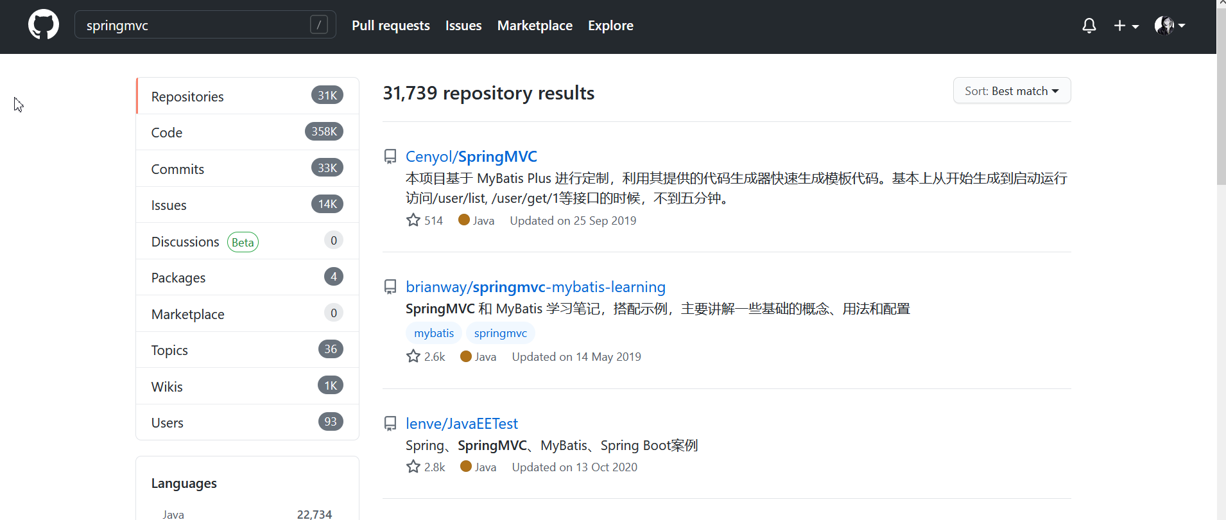Click the Java color dot for lenve/JavaEETest

coord(466,467)
